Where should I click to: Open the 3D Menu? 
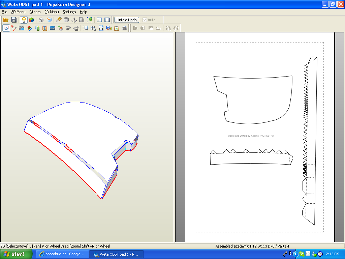(x=18, y=12)
